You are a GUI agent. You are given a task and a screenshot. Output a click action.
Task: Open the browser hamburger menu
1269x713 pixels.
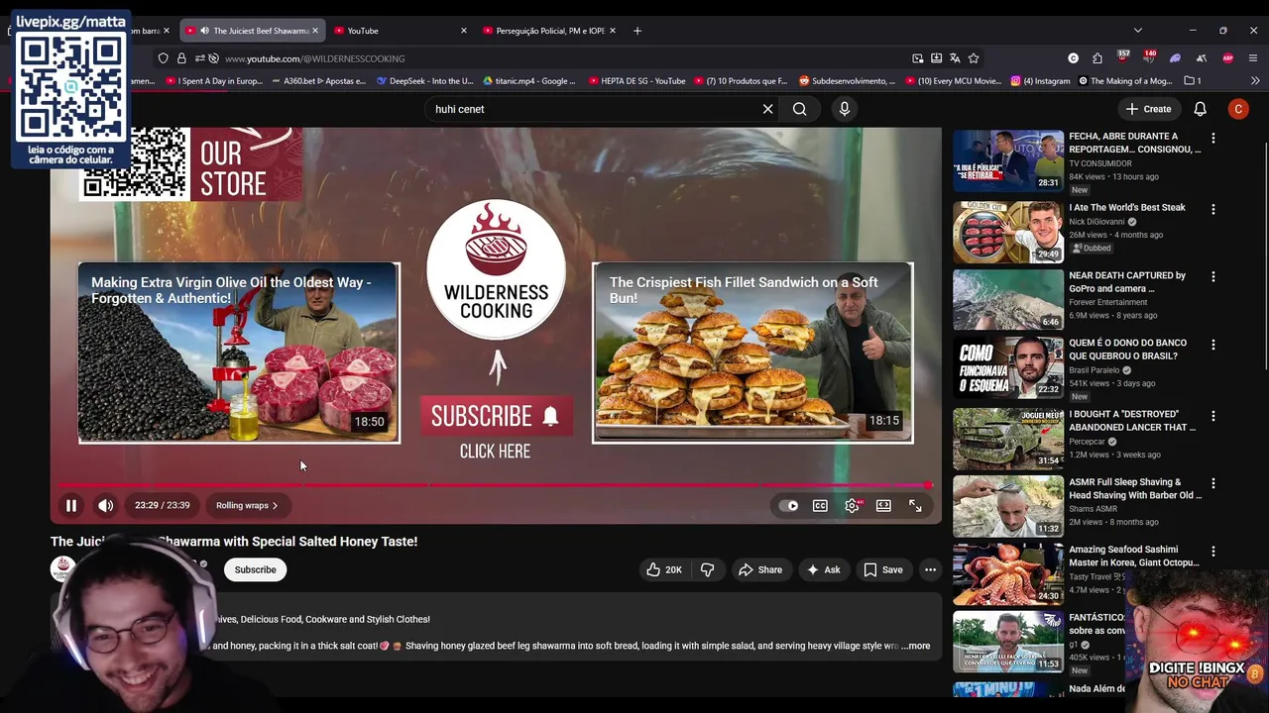point(1254,58)
